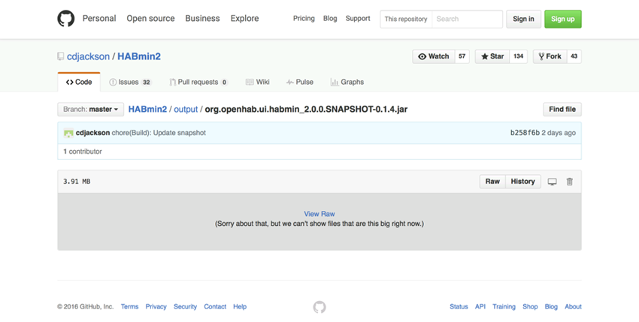639x322 pixels.
Task: Open the Personal navigation link
Action: pos(99,18)
